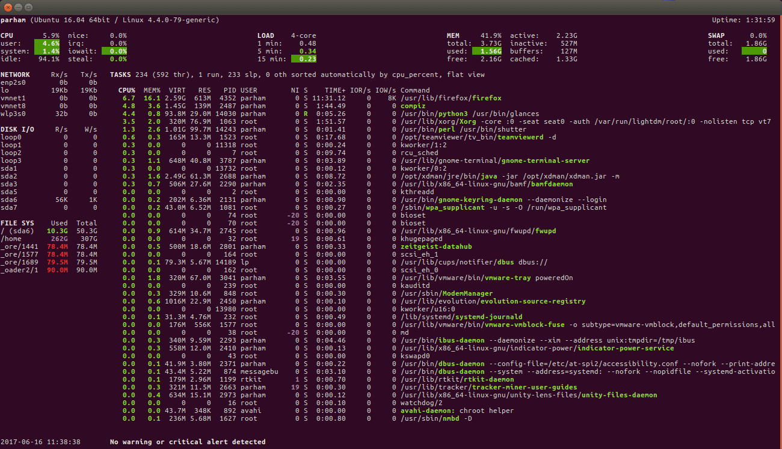
Task: Click the terminal window close button
Action: (8, 7)
